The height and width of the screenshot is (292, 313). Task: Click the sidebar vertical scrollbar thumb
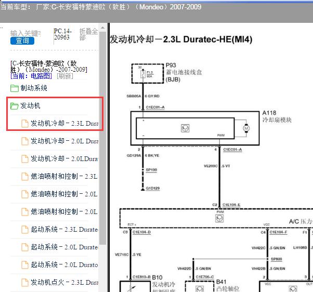pyautogui.click(x=102, y=138)
